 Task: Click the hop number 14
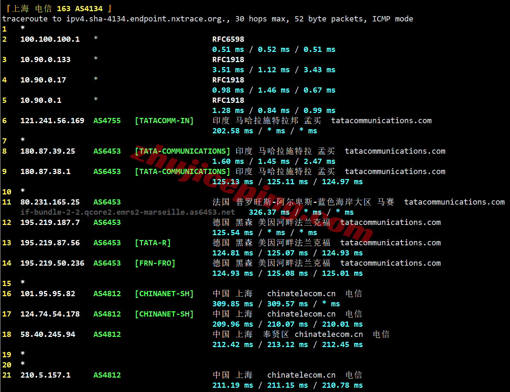click(x=7, y=263)
